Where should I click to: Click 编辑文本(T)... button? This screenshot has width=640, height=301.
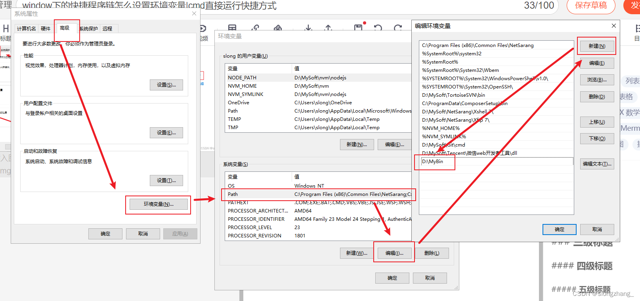pos(597,164)
